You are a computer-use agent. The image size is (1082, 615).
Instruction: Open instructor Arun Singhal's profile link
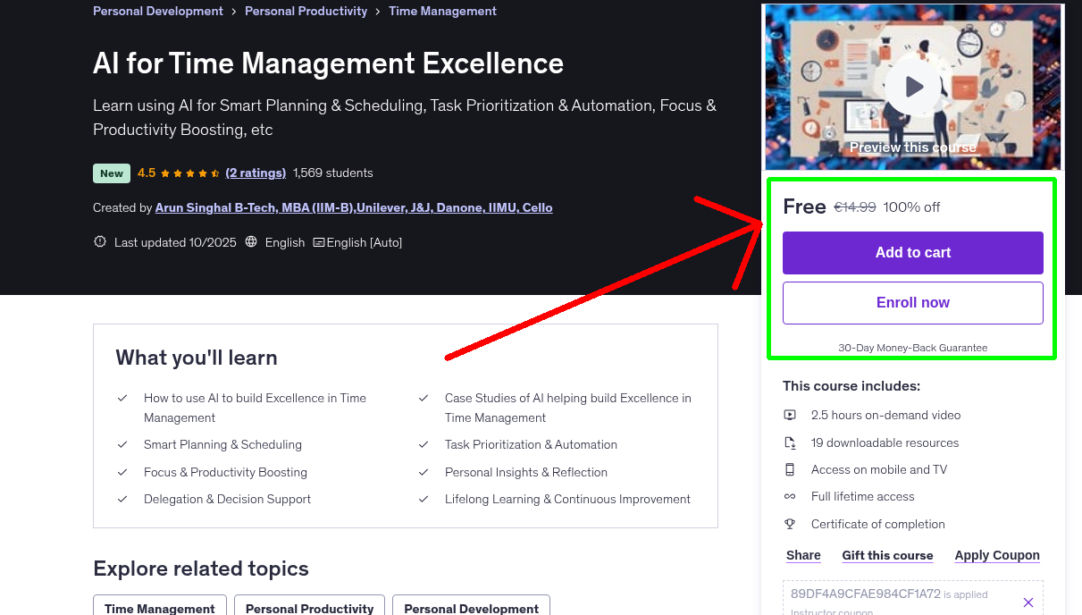(x=354, y=206)
